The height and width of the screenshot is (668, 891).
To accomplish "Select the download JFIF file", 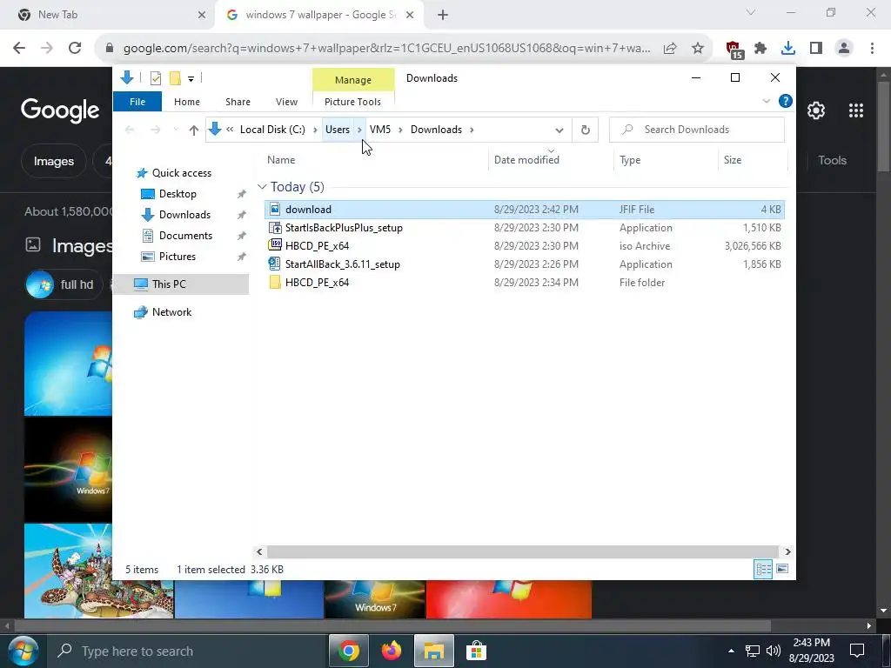I will point(524,209).
